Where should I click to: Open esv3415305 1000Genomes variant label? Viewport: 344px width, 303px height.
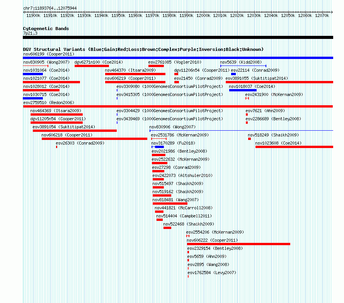(170, 94)
